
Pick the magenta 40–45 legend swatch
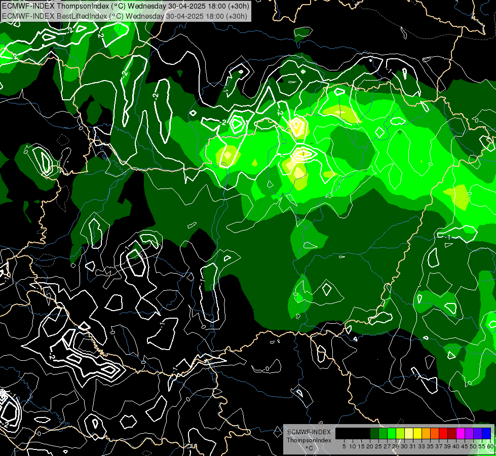(461, 433)
